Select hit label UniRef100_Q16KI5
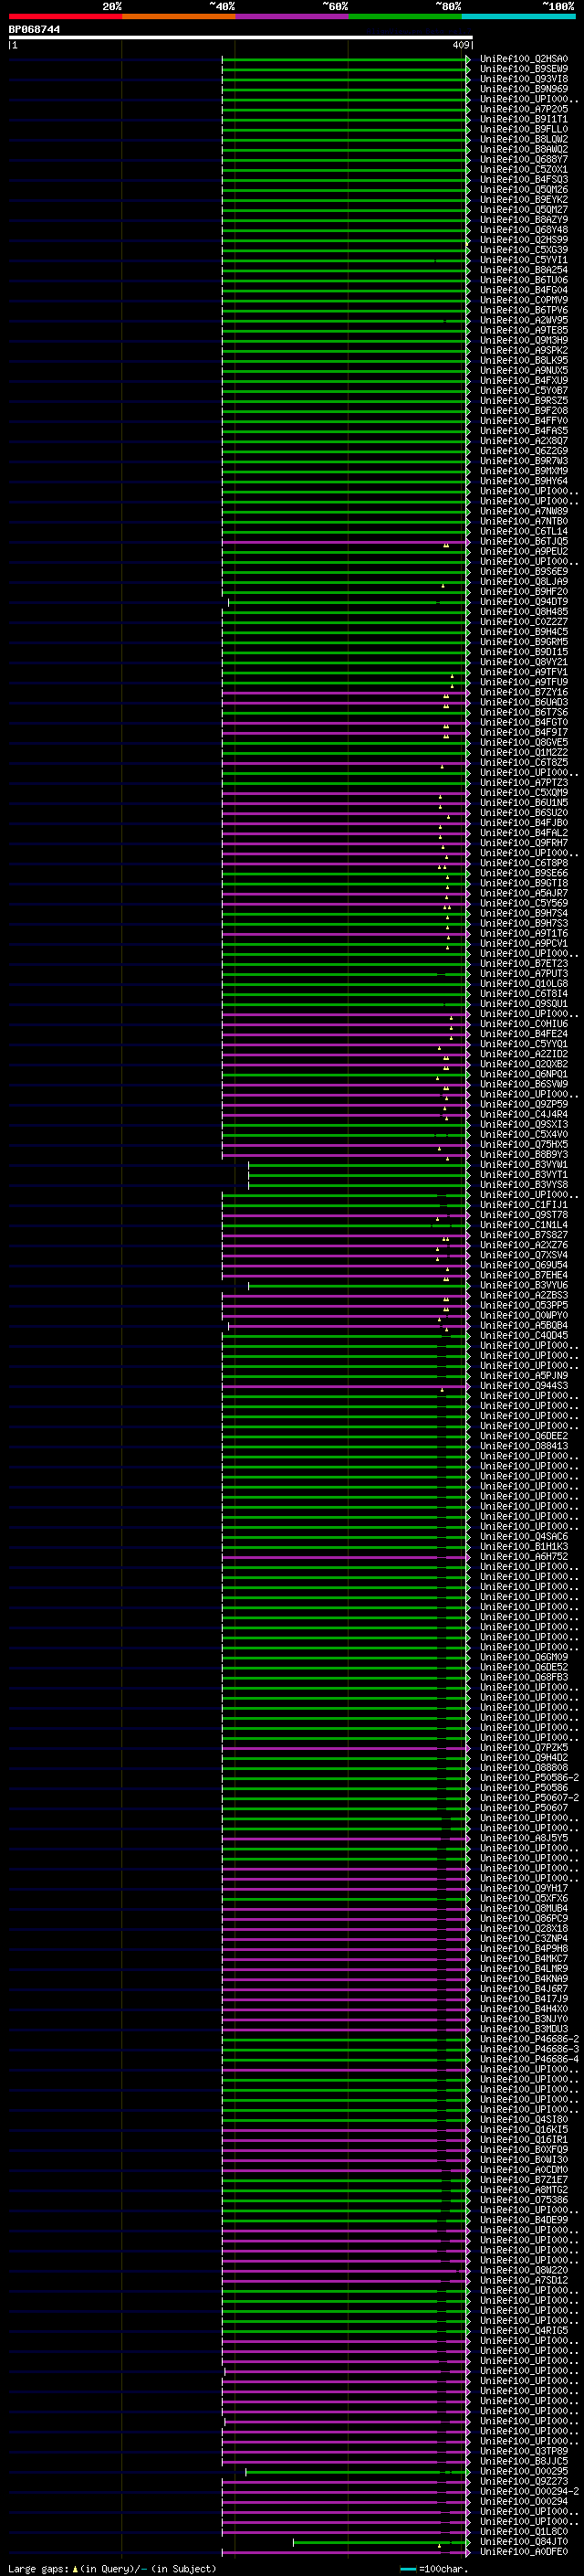Screen dimensions: 584x2576 pyautogui.click(x=523, y=2129)
